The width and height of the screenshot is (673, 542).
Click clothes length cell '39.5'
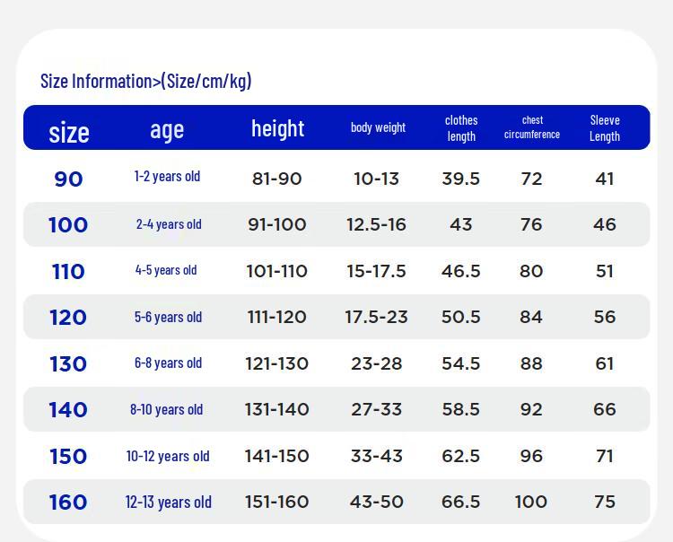coord(461,179)
